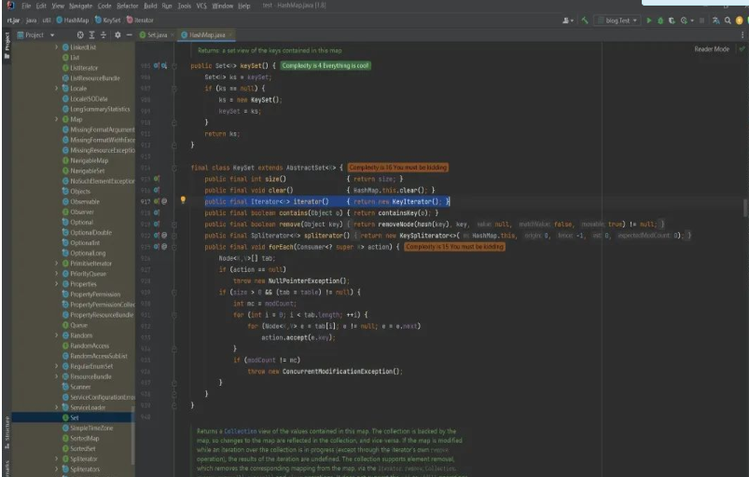This screenshot has width=749, height=477.
Task: Click the editor vertical scrollbar thumb
Action: (x=745, y=208)
